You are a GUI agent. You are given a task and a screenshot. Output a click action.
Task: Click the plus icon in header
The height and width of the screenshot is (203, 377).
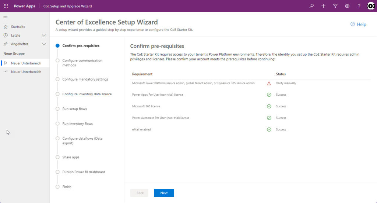pyautogui.click(x=323, y=6)
